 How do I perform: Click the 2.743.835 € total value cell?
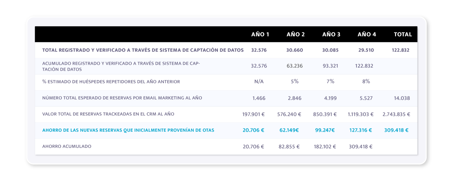pos(396,114)
